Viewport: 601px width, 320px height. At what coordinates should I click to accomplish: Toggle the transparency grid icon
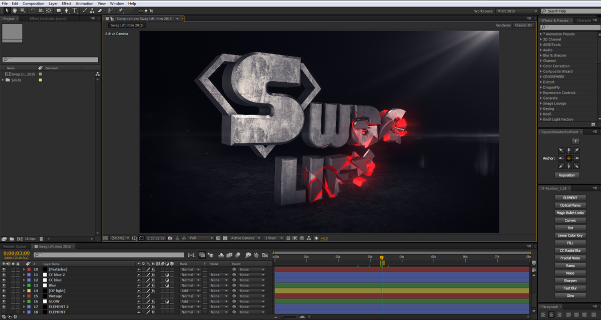click(x=225, y=238)
